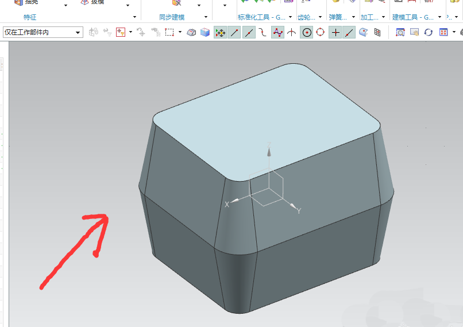The width and height of the screenshot is (463, 327).
Task: Open dropdown arrow beside rectangle selection tool
Action: pyautogui.click(x=180, y=32)
